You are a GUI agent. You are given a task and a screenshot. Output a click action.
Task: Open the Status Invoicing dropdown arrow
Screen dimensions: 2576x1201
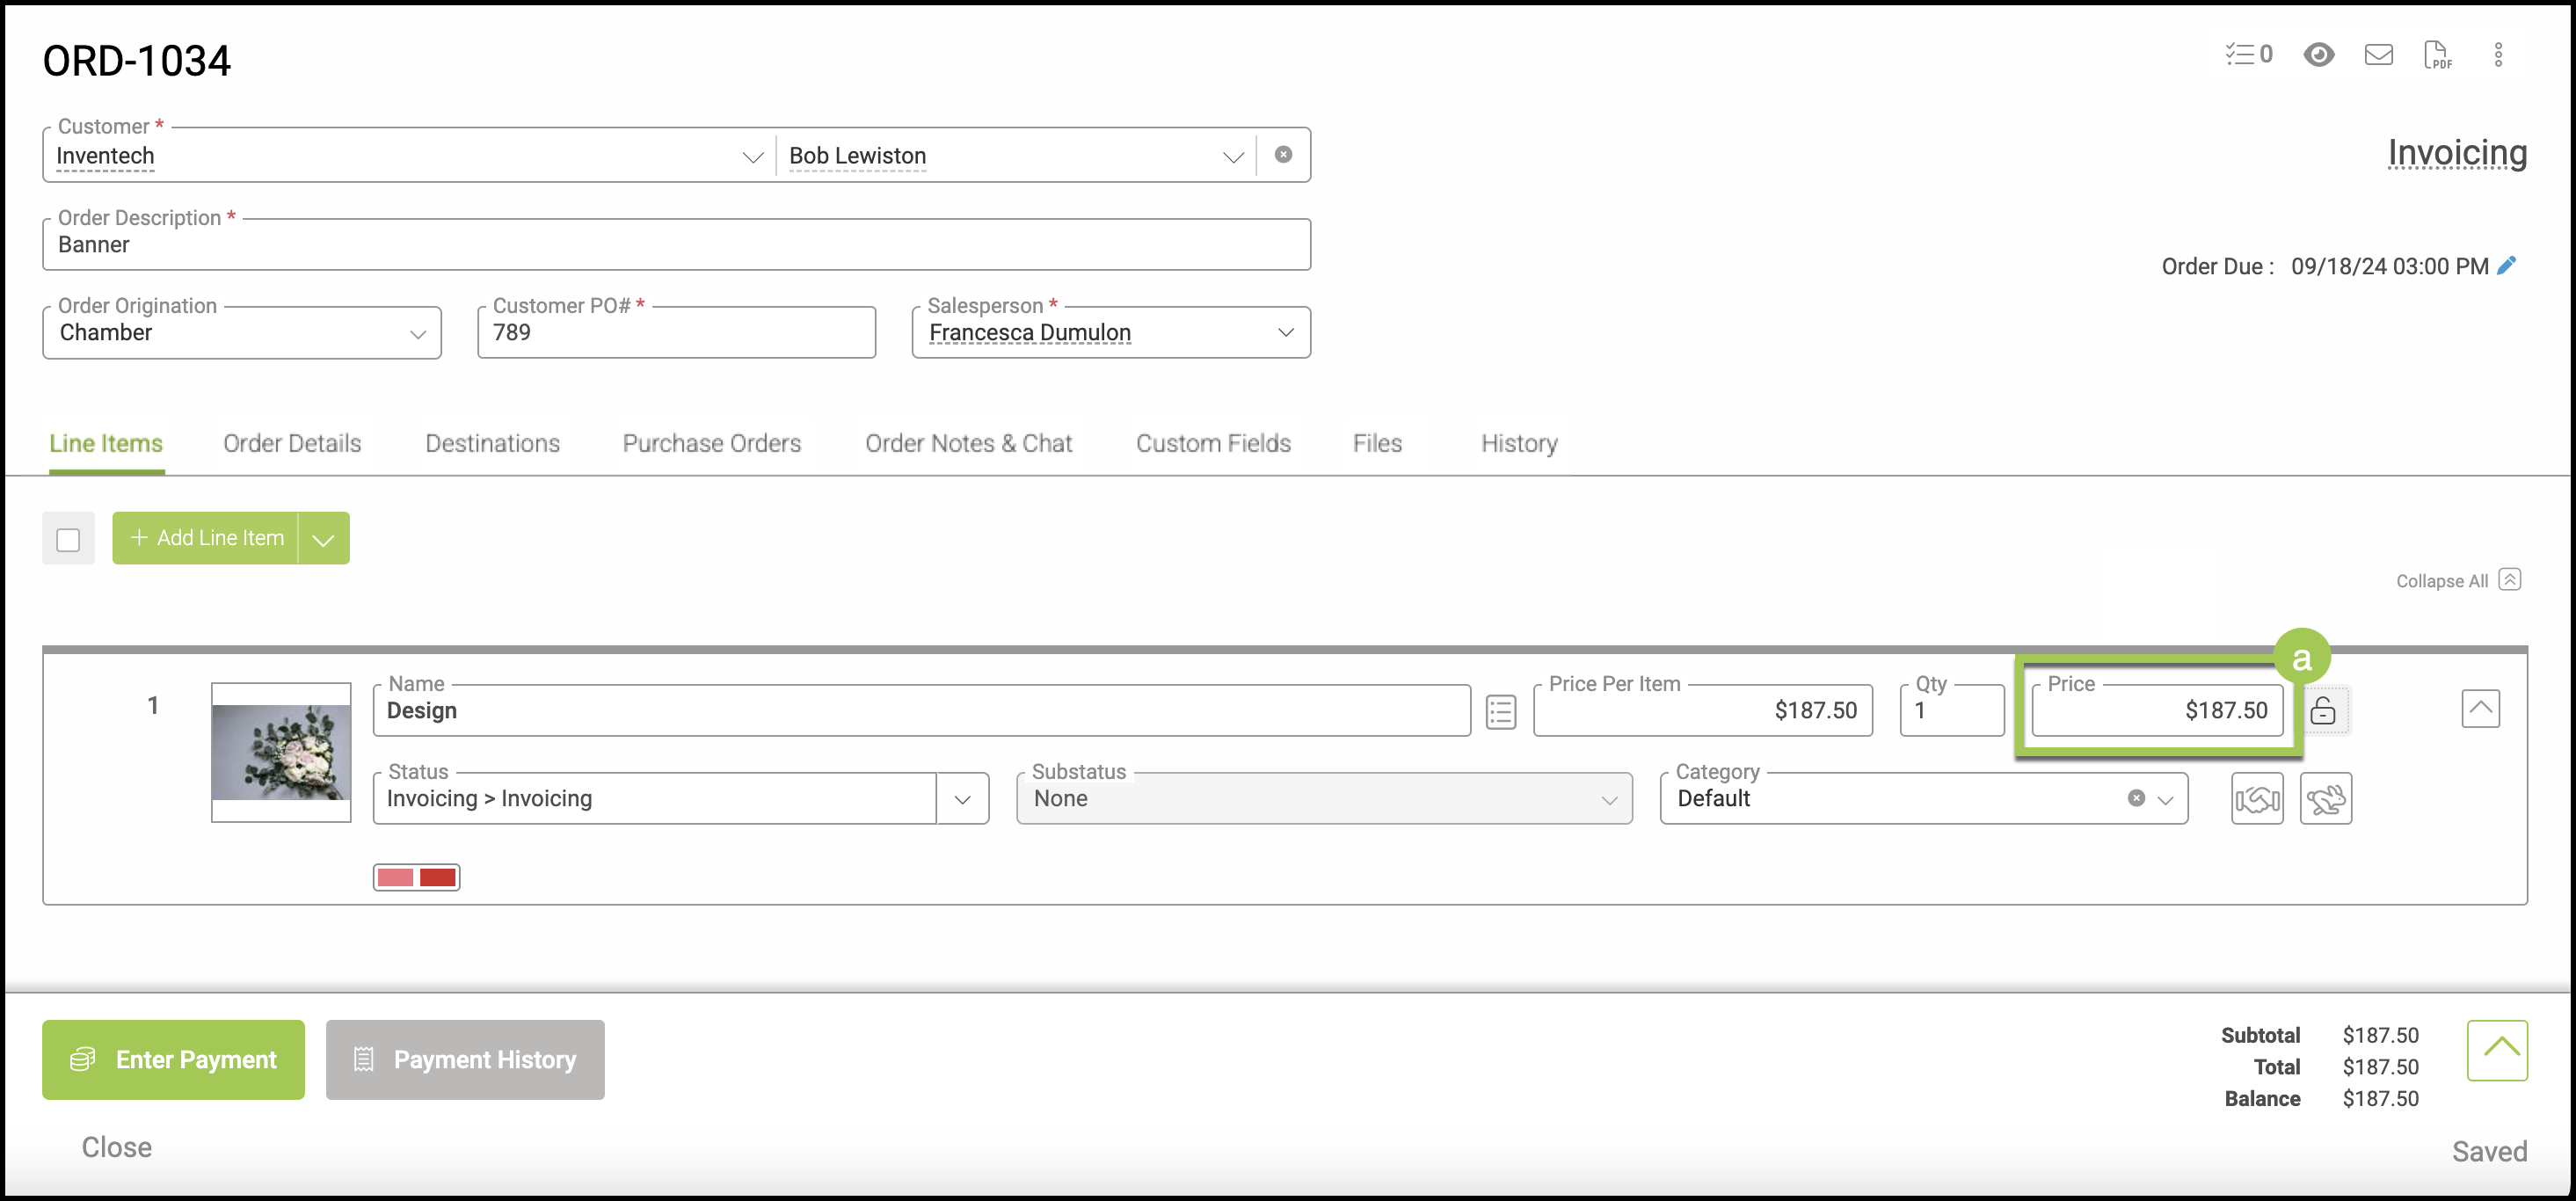pyautogui.click(x=962, y=799)
